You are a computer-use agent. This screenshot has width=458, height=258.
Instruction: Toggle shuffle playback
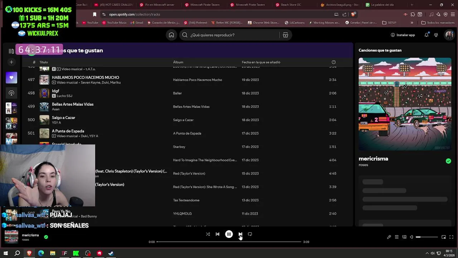click(x=208, y=234)
